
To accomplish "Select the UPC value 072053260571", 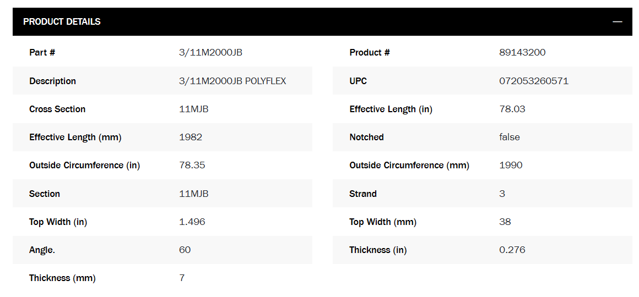I will point(534,81).
